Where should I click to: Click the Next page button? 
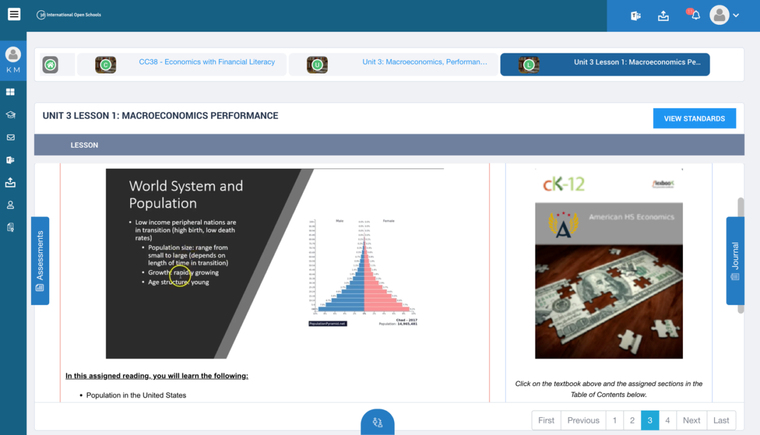(x=691, y=420)
